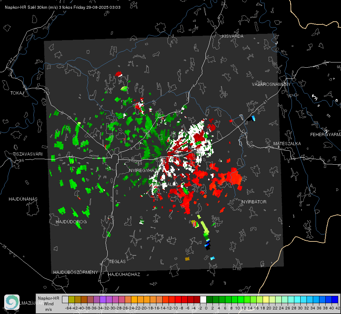This screenshot has width=341, height=314.
Task: Pick the grey swatch at scale's left end
Action: point(65,299)
